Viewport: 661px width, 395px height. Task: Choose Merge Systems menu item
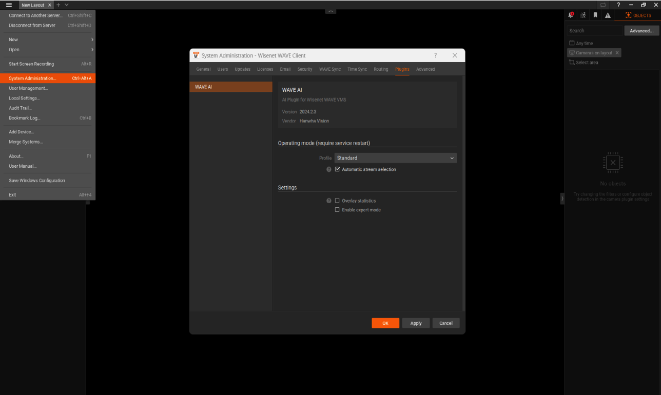[48, 142]
